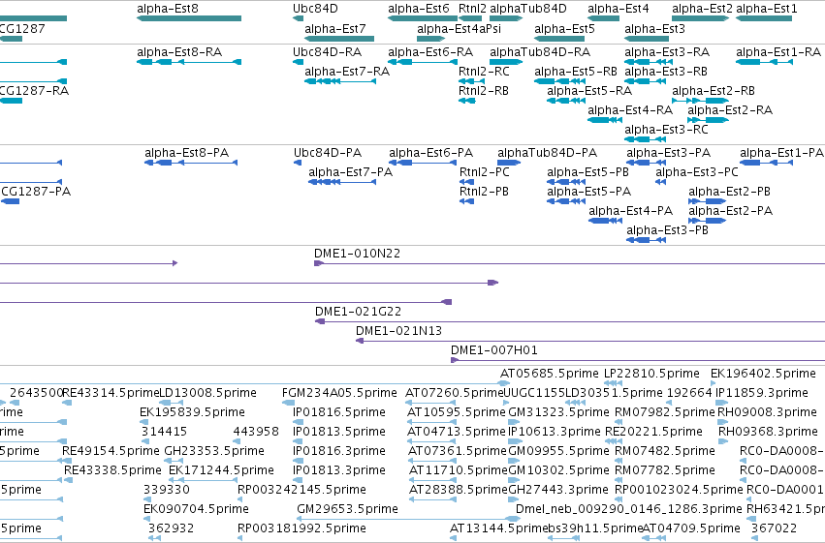This screenshot has height=543, width=825.
Task: Select transcript label Ubc84D-RA
Action: click(x=327, y=52)
